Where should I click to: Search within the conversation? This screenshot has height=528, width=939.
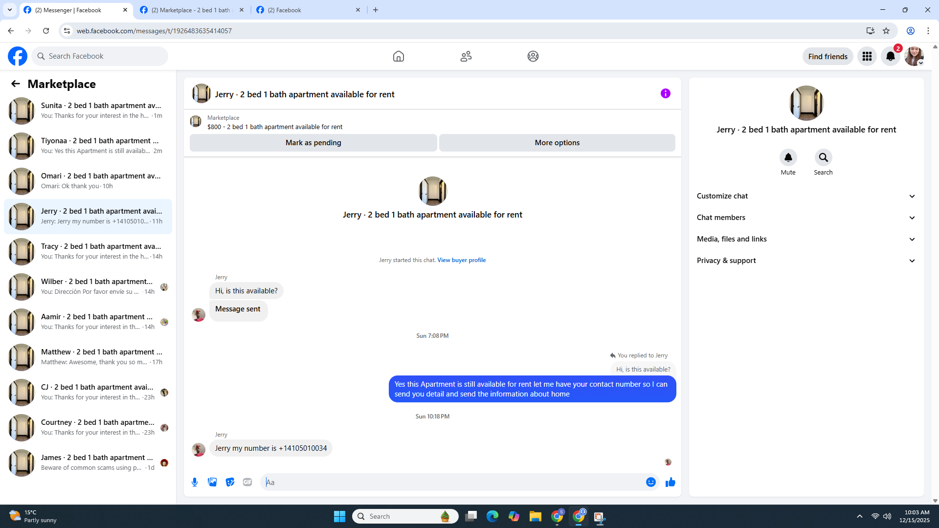tap(824, 157)
